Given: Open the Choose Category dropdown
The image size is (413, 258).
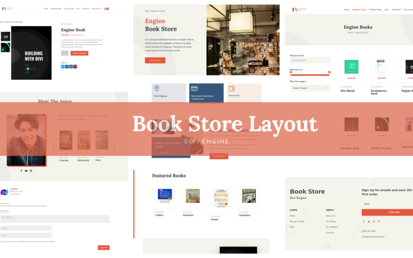Looking at the screenshot, I should [x=310, y=88].
